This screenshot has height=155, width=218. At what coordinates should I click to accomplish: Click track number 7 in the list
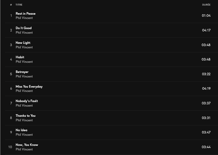[11, 103]
